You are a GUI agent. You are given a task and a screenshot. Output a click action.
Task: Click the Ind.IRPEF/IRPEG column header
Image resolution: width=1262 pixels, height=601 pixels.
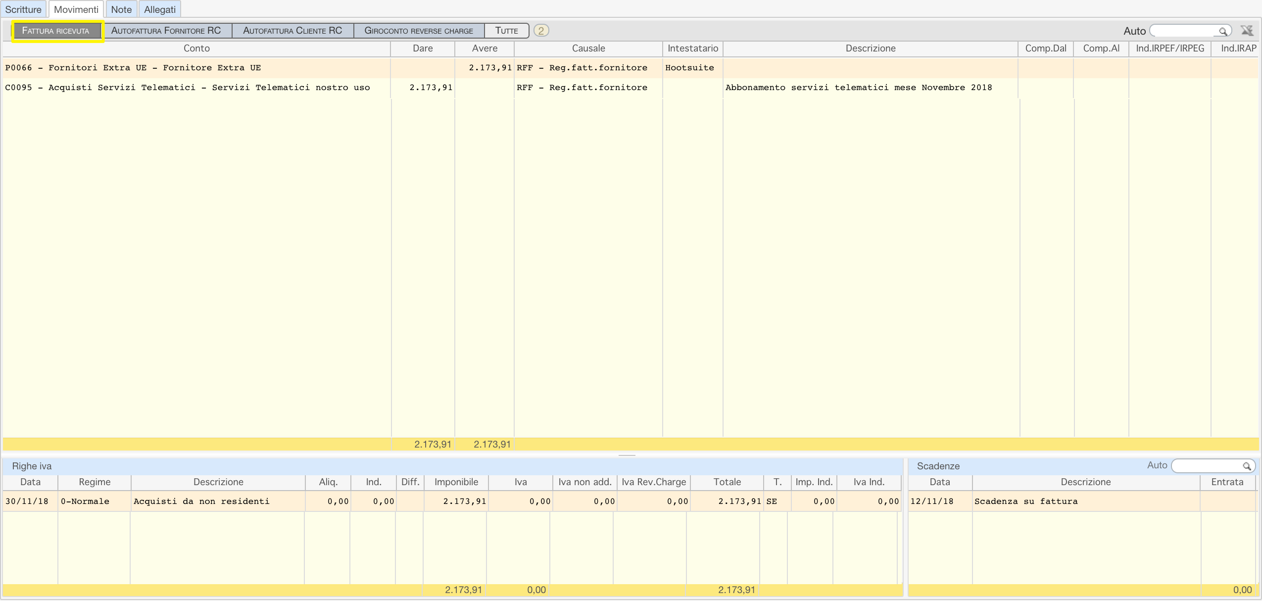(x=1170, y=49)
